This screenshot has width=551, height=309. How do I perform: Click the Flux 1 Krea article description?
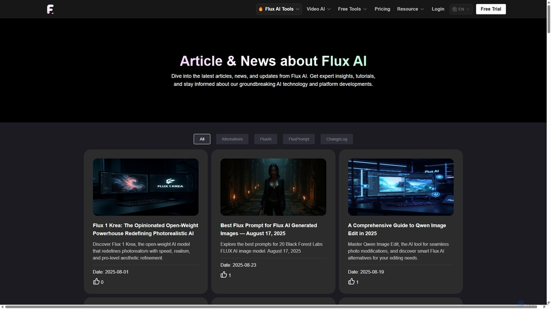pos(142,251)
